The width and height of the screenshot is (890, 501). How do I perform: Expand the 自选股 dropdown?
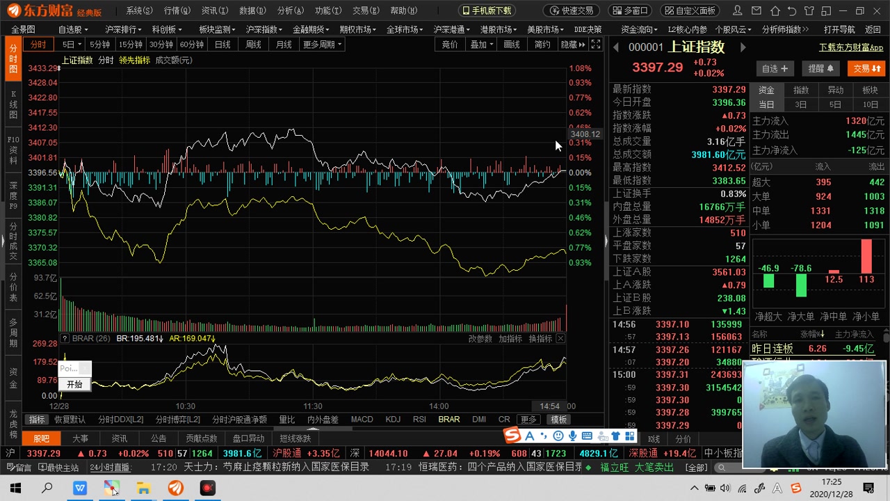click(73, 29)
